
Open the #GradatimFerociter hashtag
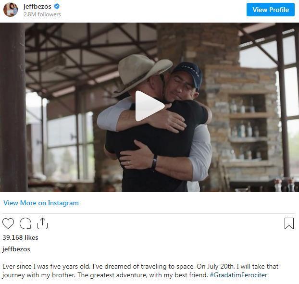tap(238, 275)
